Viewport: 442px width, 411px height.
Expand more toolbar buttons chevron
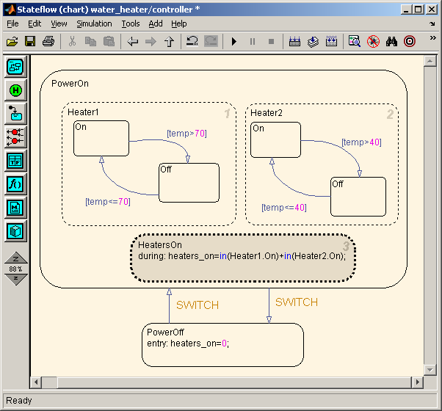pyautogui.click(x=432, y=37)
